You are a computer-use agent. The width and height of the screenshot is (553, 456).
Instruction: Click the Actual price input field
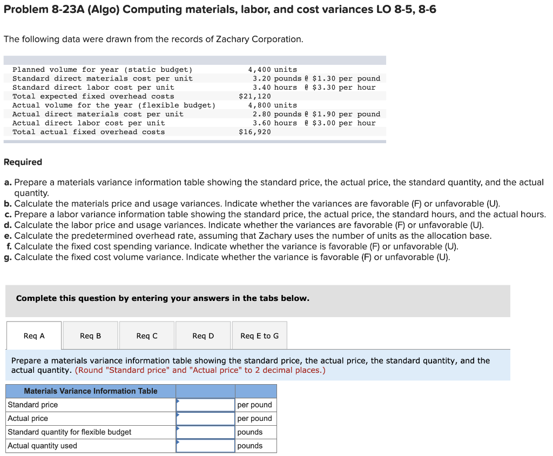[207, 418]
